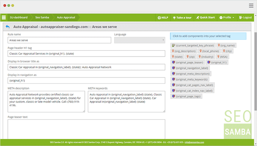Add the {local_phone} component tag
Image resolution: width=257 pixels, height=146 pixels.
(209, 51)
